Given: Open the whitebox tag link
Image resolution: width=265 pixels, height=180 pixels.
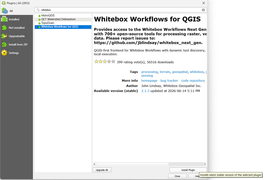Looking at the screenshot, I should tap(196, 72).
